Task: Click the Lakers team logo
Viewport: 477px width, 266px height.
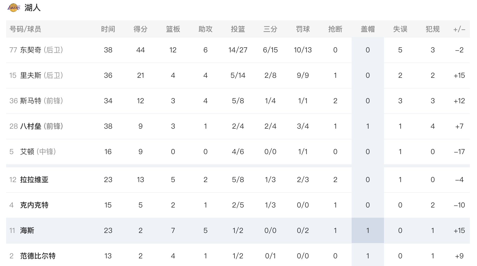Action: click(x=14, y=8)
